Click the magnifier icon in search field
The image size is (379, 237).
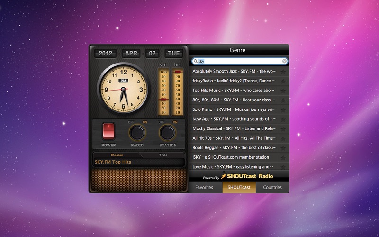tap(195, 61)
